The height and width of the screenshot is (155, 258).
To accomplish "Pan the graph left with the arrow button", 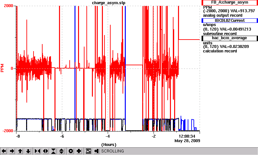I will click(x=4, y=151).
